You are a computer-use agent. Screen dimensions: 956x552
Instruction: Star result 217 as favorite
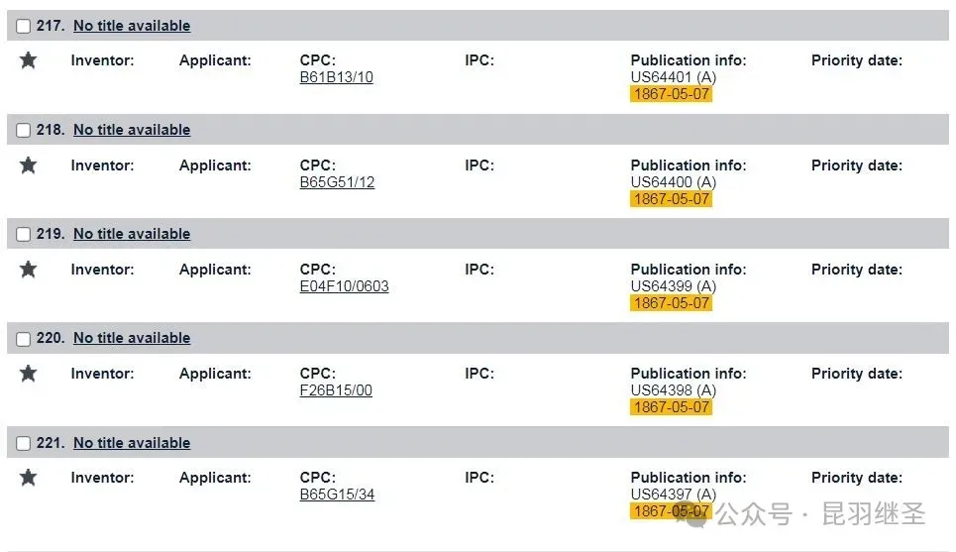point(28,60)
